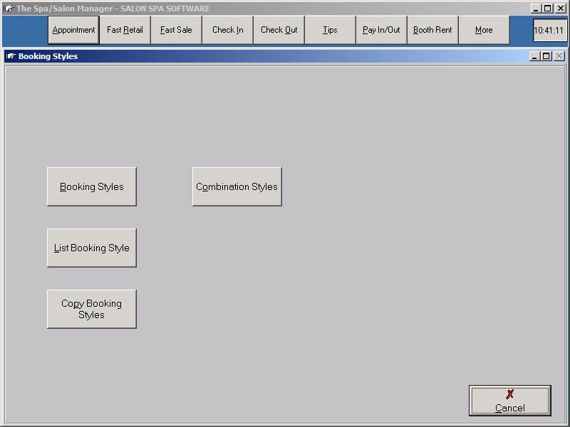Screen dimensions: 570x427
Task: Show more options with the More button
Action: (x=484, y=30)
